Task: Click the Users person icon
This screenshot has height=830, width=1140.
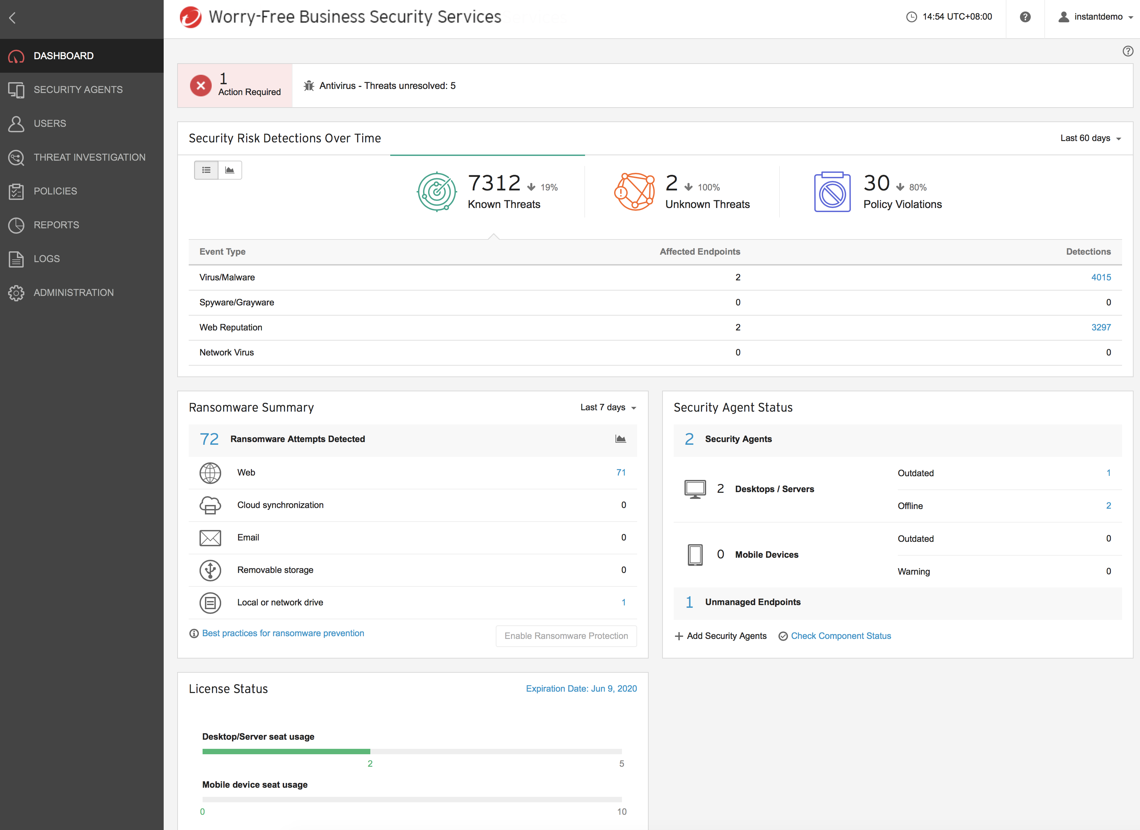Action: (16, 124)
